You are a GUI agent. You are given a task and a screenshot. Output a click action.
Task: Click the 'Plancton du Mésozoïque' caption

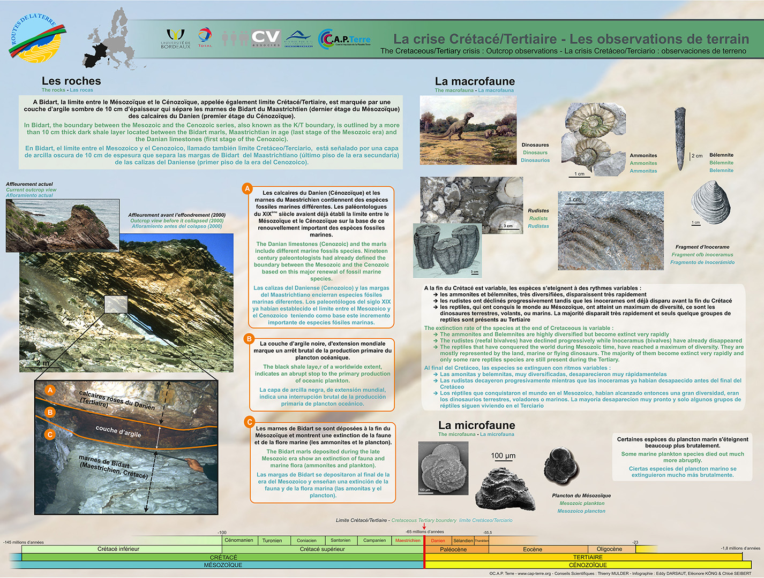(581, 496)
